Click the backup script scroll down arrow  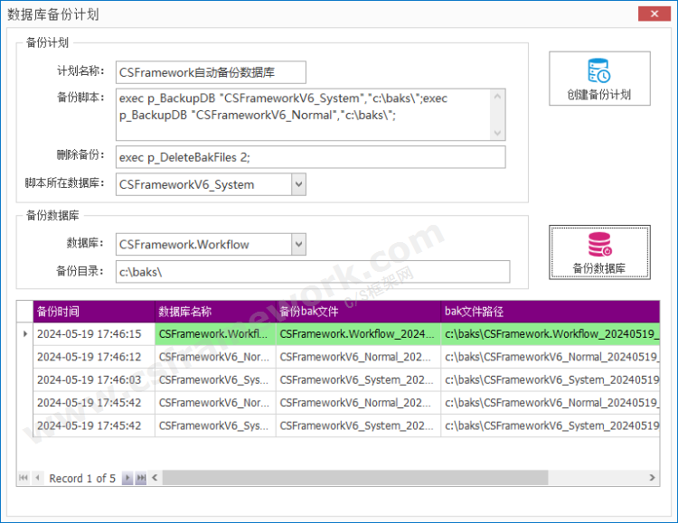tap(497, 134)
